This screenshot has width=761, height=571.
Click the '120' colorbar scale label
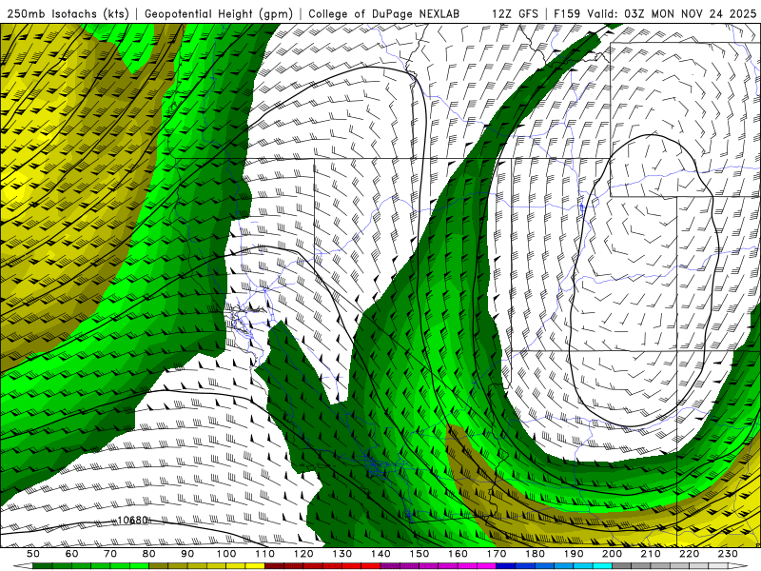click(303, 554)
